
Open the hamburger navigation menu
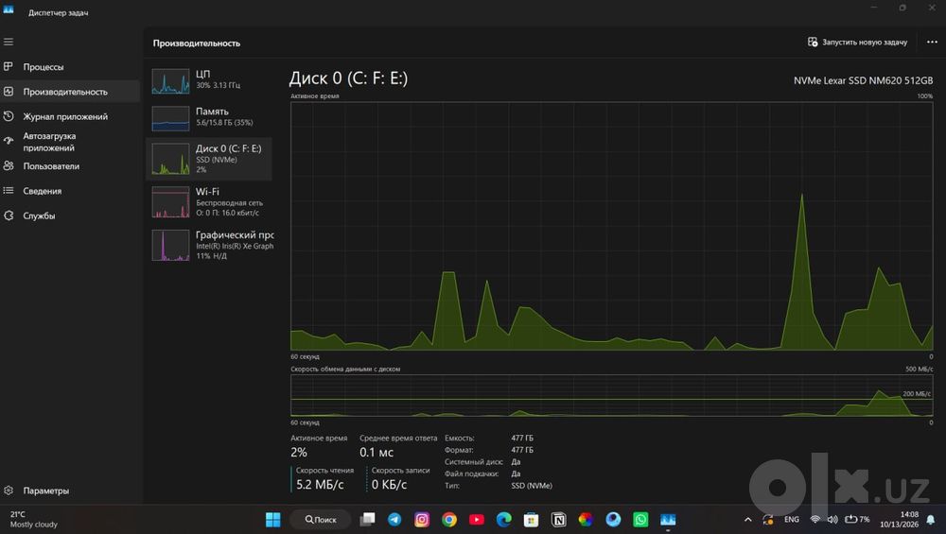9,42
